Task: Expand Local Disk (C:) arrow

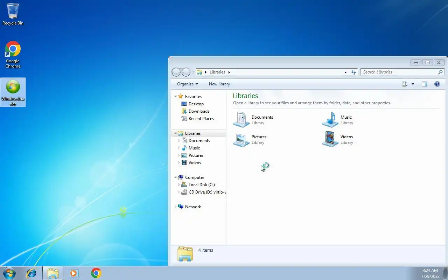Action: coord(179,185)
